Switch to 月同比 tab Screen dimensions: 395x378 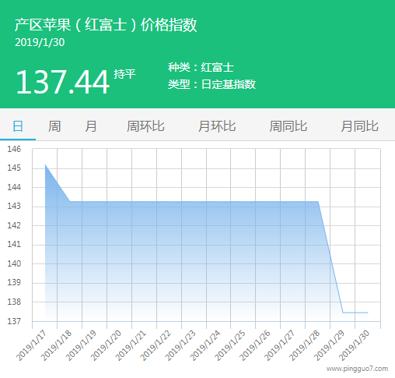360,126
